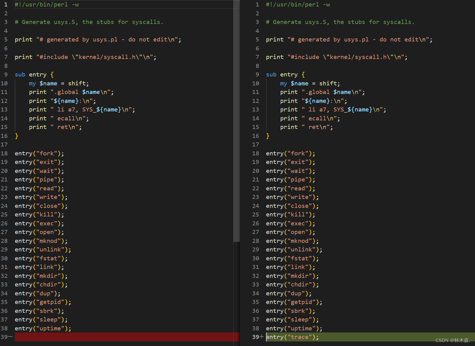
Task: Click the closing brace on right line 16
Action: 268,136
